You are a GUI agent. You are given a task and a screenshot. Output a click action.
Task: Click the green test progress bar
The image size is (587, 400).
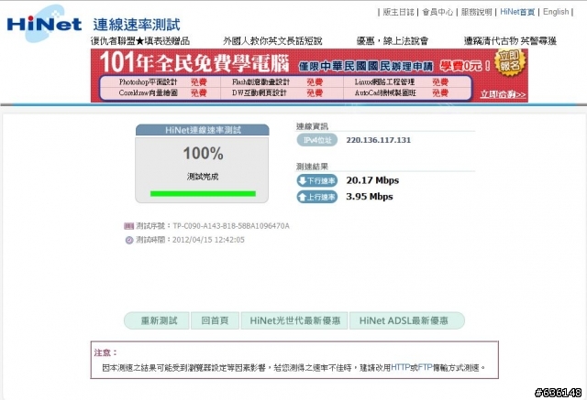[x=203, y=193]
